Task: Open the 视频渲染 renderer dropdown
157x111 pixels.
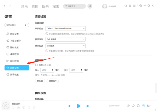Action: click(x=65, y=39)
